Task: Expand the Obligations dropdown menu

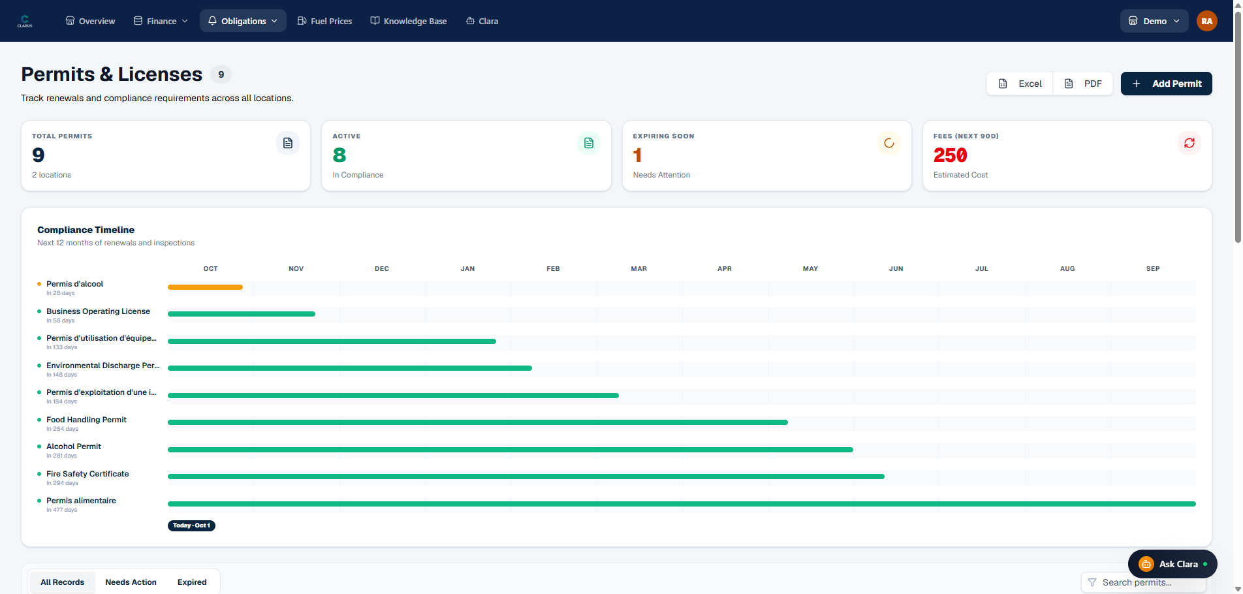Action: coord(243,21)
